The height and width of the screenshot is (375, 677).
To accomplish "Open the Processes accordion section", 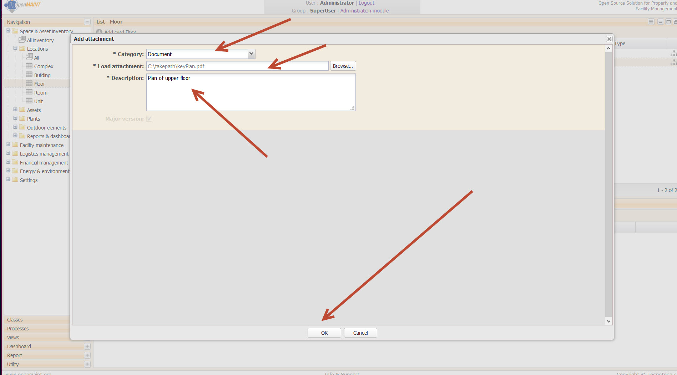I will tap(18, 329).
